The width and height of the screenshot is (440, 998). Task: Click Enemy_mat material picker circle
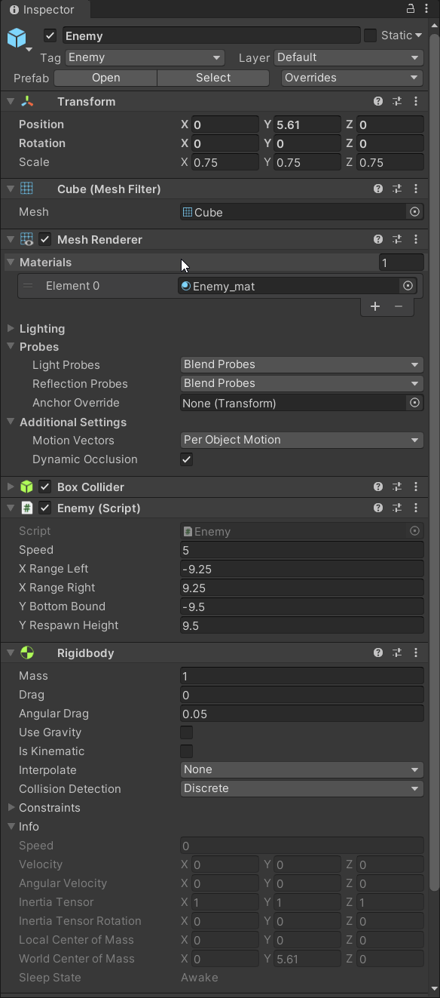(x=408, y=286)
